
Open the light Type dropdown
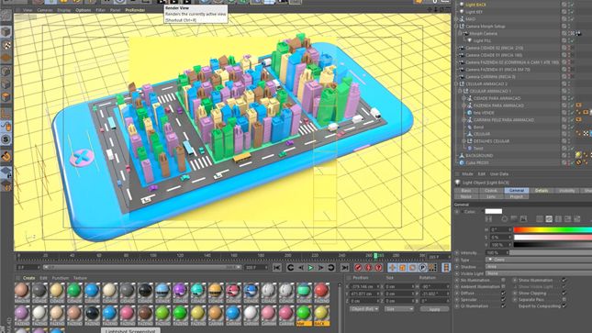(539, 260)
